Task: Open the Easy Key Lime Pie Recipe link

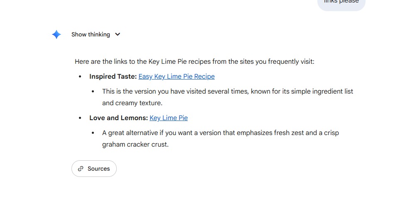Action: point(177,77)
